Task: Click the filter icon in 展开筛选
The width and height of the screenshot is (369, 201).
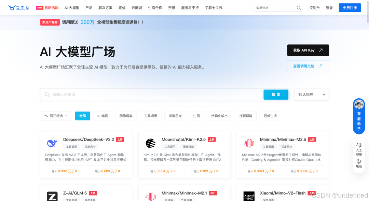Action: (x=46, y=116)
